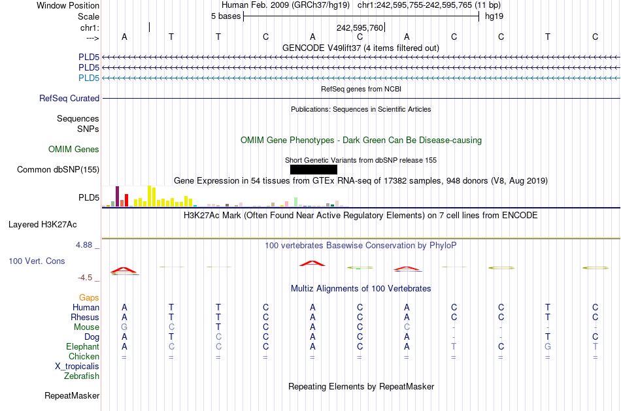This screenshot has height=411, width=621.
Task: Click the chr1:242,595,755-242,595,765 (11 bp) range
Action: pos(429,5)
